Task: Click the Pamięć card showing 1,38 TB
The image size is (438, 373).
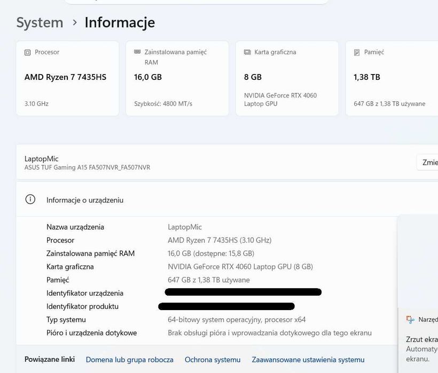Action: [392, 78]
